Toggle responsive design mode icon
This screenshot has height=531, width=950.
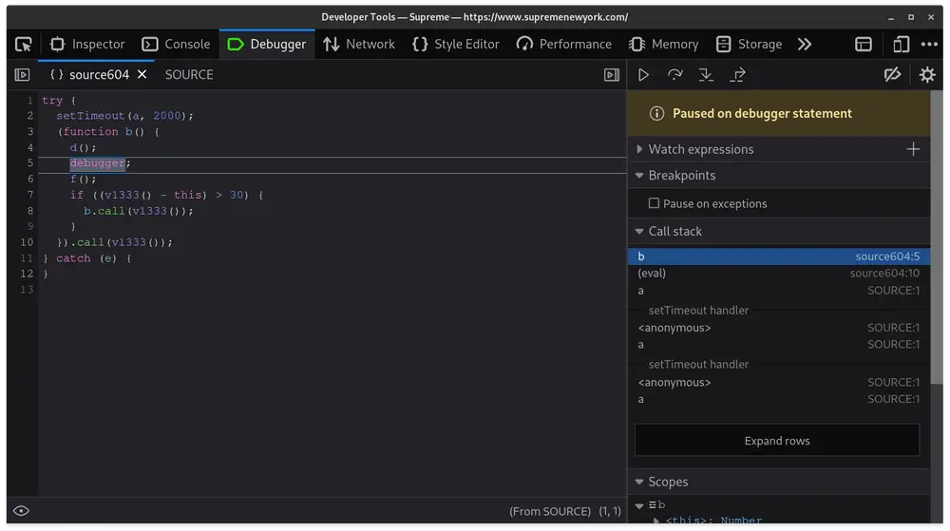click(x=901, y=45)
